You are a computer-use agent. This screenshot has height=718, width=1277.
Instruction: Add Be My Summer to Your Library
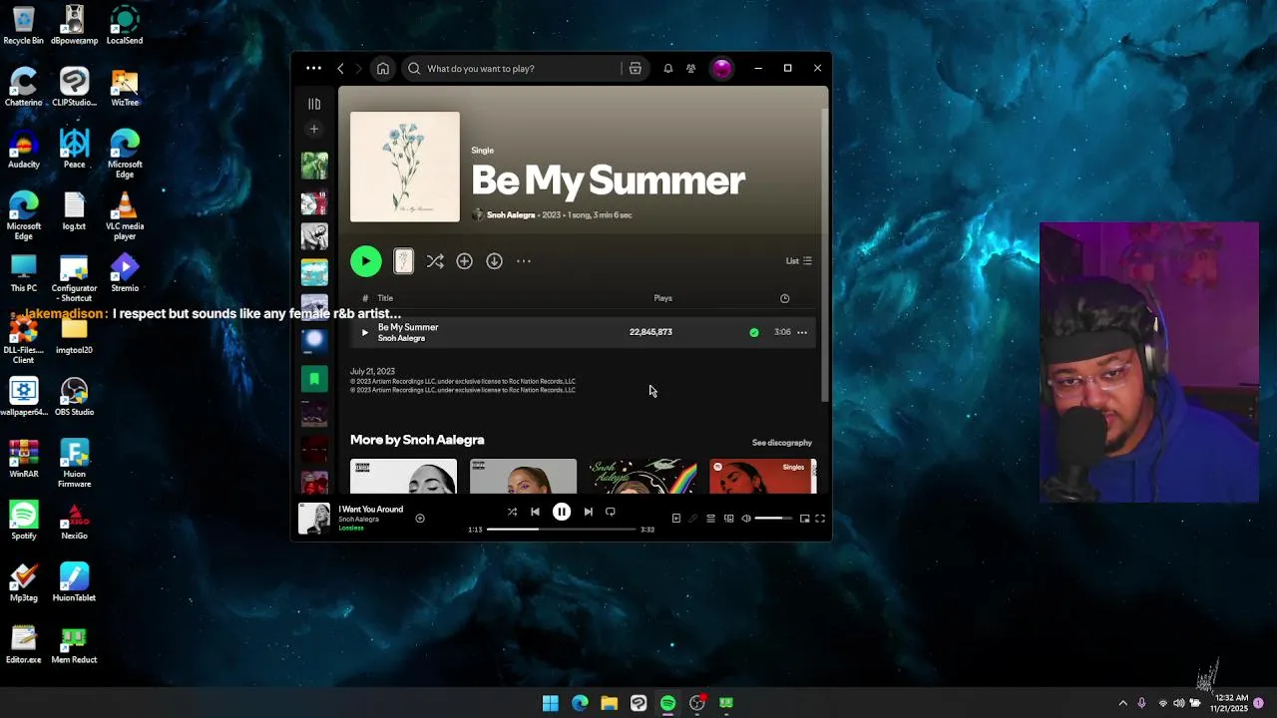[464, 261]
